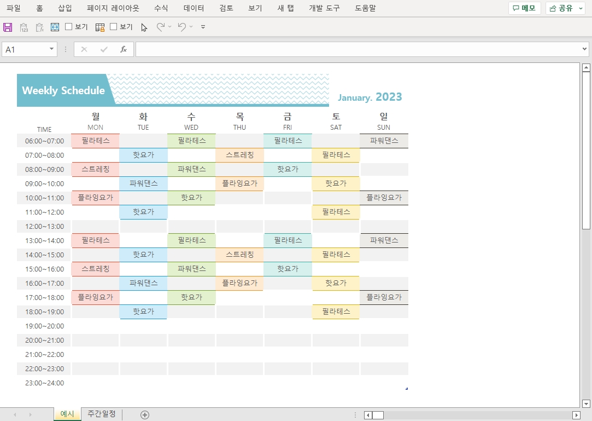
Task: Click the 메모 comments button
Action: 524,8
